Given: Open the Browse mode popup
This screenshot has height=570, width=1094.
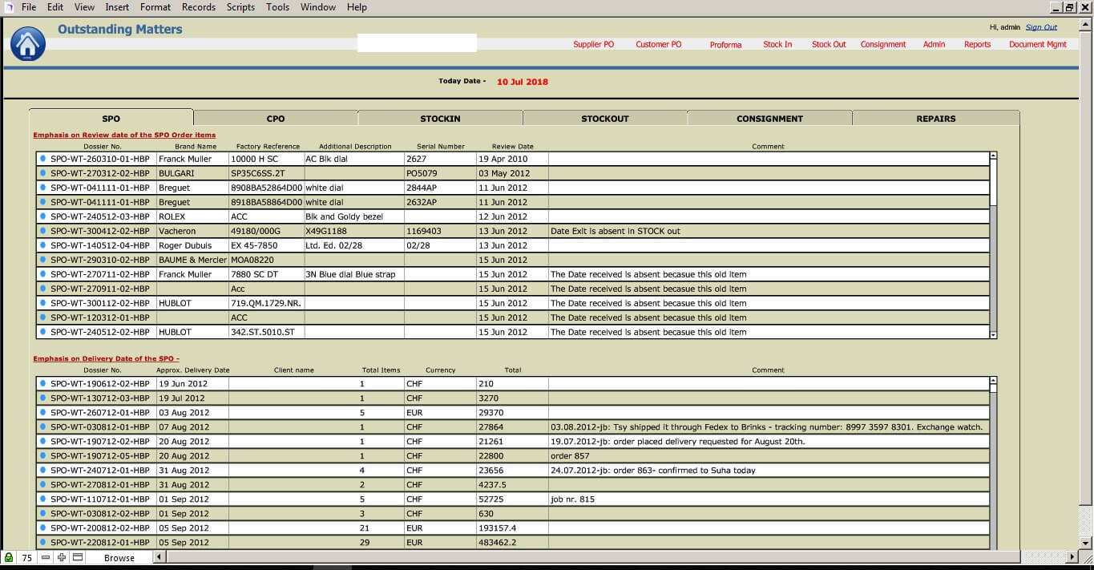Looking at the screenshot, I should coord(119,558).
